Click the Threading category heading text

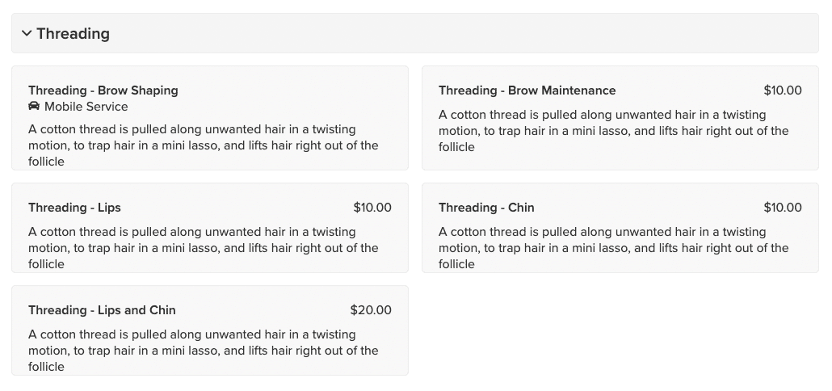(74, 33)
